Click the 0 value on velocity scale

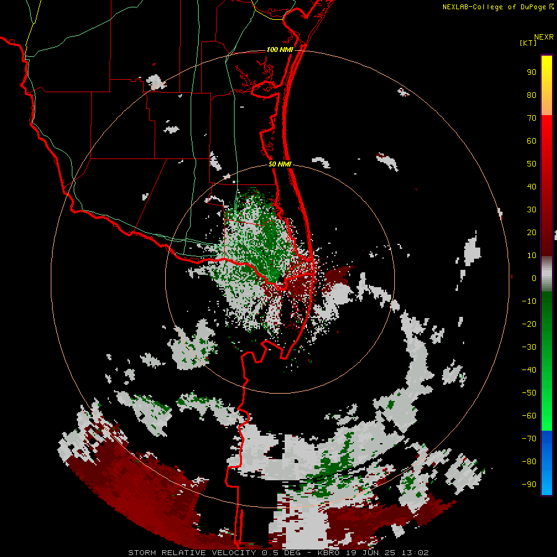(534, 278)
